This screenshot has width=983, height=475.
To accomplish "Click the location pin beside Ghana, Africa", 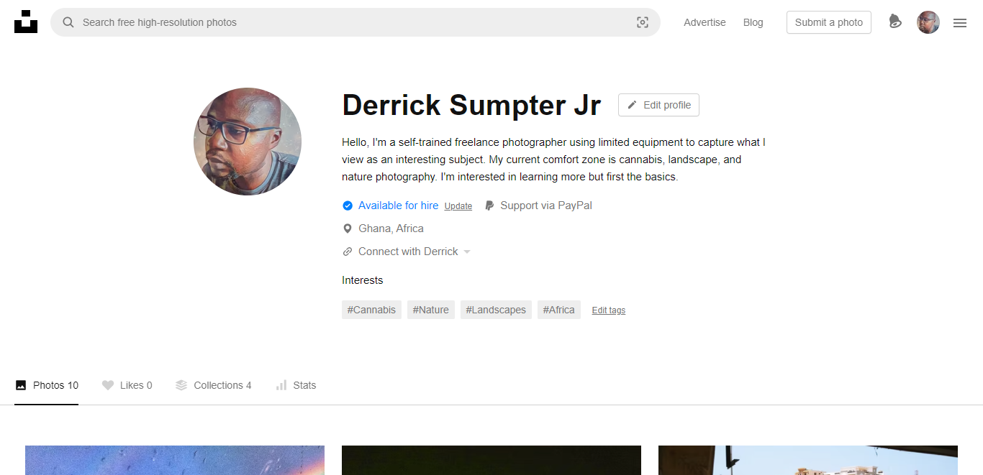I will point(348,229).
